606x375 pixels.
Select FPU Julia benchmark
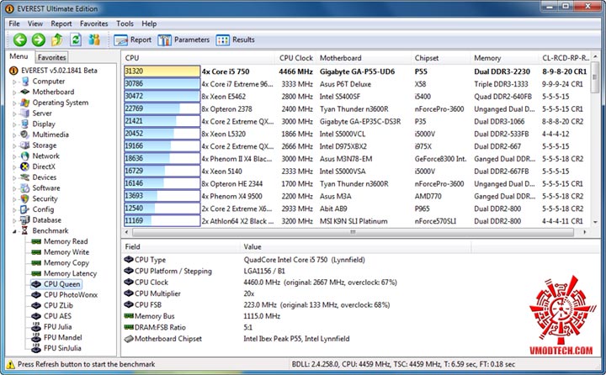point(57,327)
